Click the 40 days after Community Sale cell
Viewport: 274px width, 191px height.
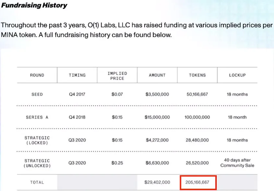[237, 163]
